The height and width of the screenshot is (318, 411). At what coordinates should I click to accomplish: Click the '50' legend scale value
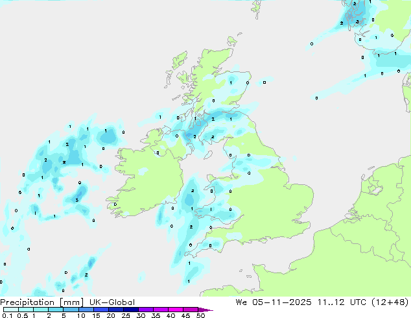(200, 315)
